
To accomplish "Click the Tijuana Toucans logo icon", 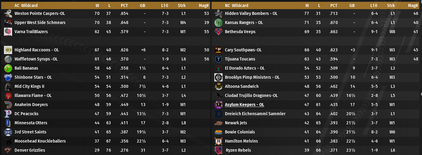I will point(219,59).
